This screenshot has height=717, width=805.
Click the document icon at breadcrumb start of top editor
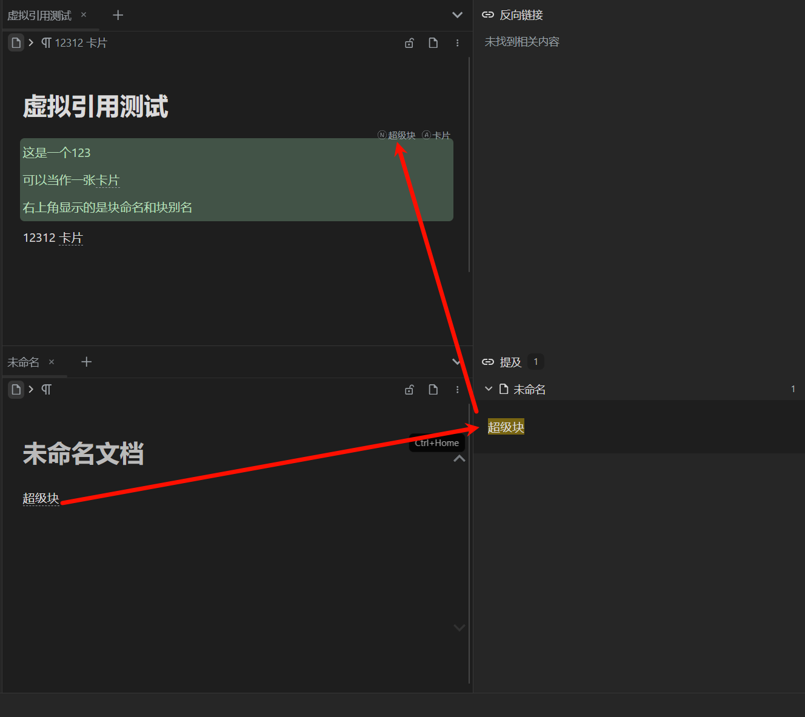[x=16, y=42]
